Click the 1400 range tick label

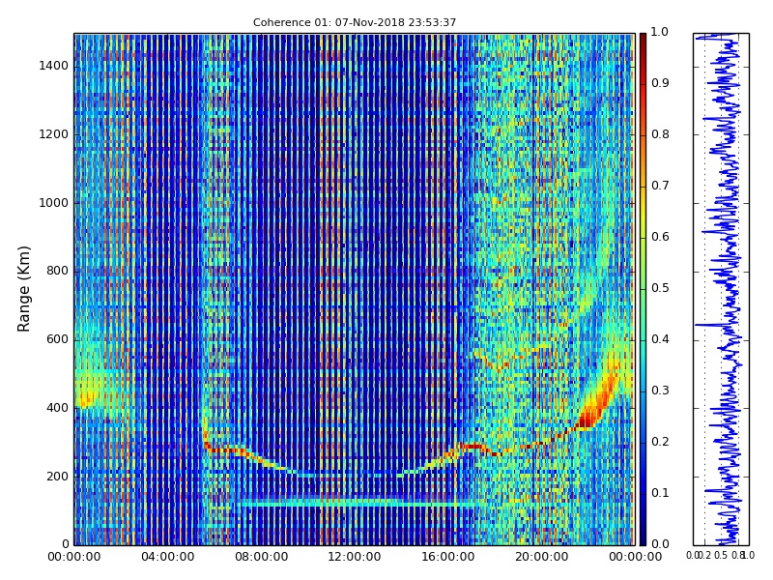tap(54, 66)
